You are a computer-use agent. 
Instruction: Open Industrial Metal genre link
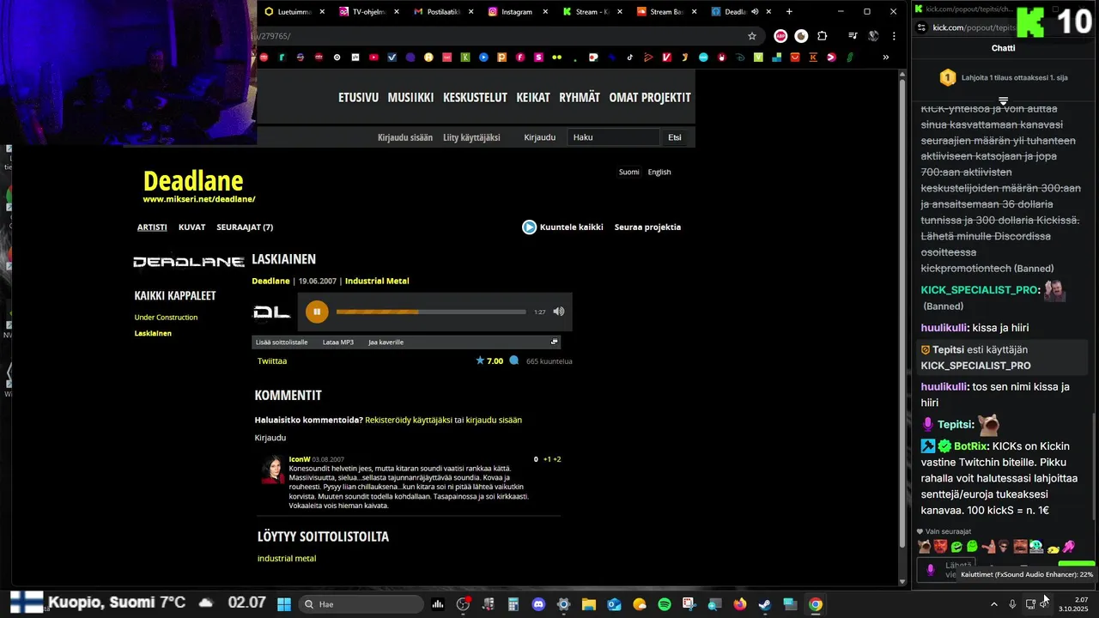(x=377, y=281)
